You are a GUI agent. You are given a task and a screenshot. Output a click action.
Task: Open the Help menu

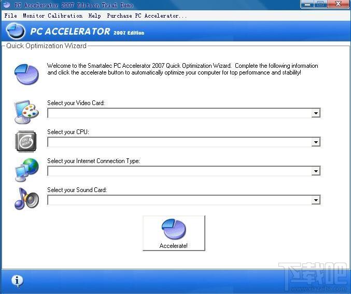[x=94, y=16]
